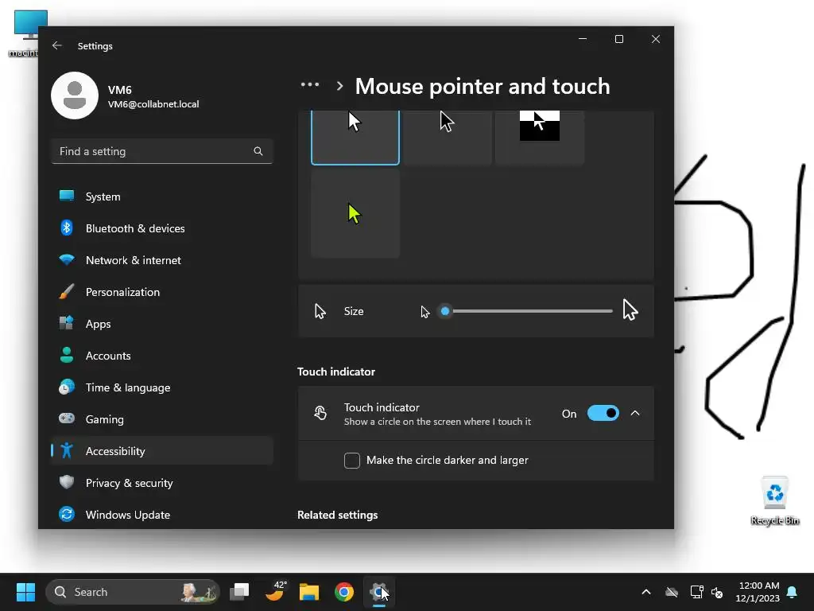This screenshot has width=814, height=611.
Task: Select Apps in the sidebar
Action: tap(162, 324)
